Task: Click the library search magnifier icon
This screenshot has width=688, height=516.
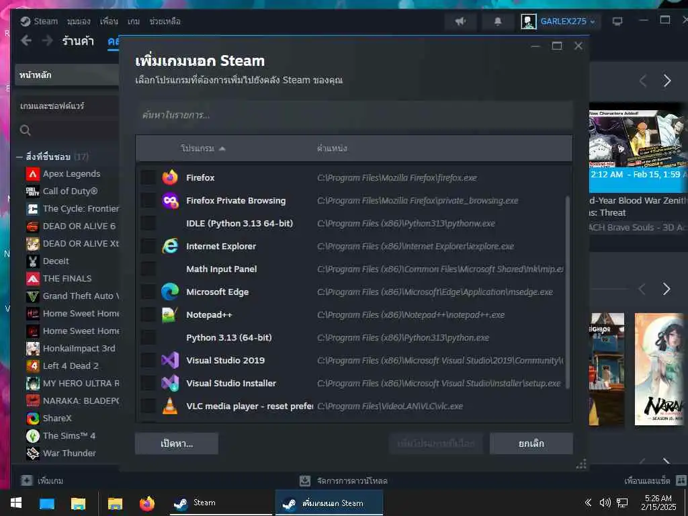Action: [x=26, y=130]
